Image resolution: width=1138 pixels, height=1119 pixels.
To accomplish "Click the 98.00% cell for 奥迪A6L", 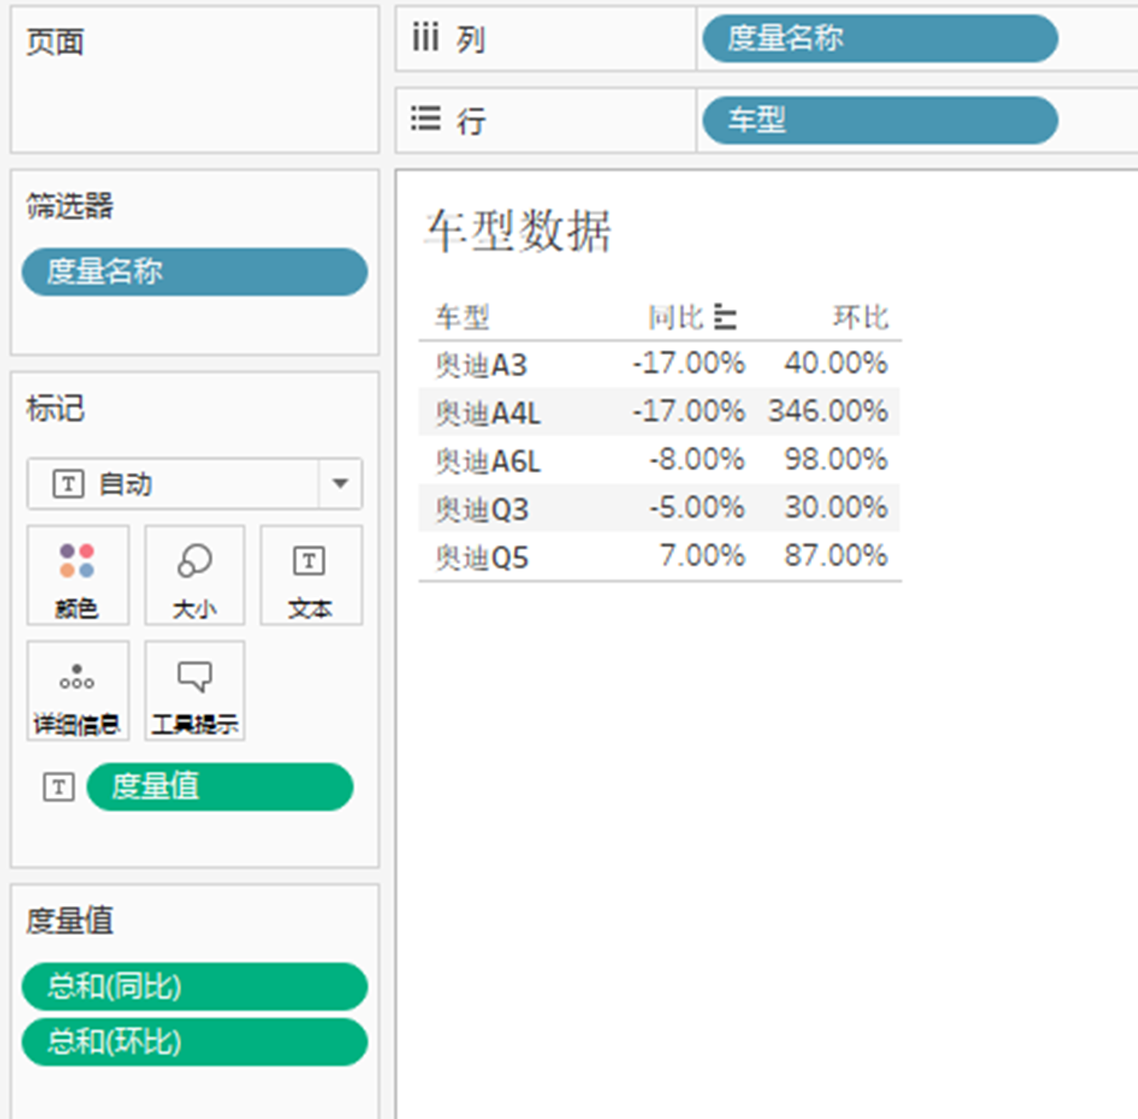I will (836, 459).
